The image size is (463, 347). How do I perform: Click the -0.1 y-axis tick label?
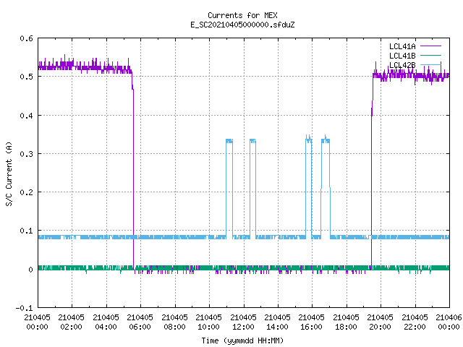[x=24, y=308]
